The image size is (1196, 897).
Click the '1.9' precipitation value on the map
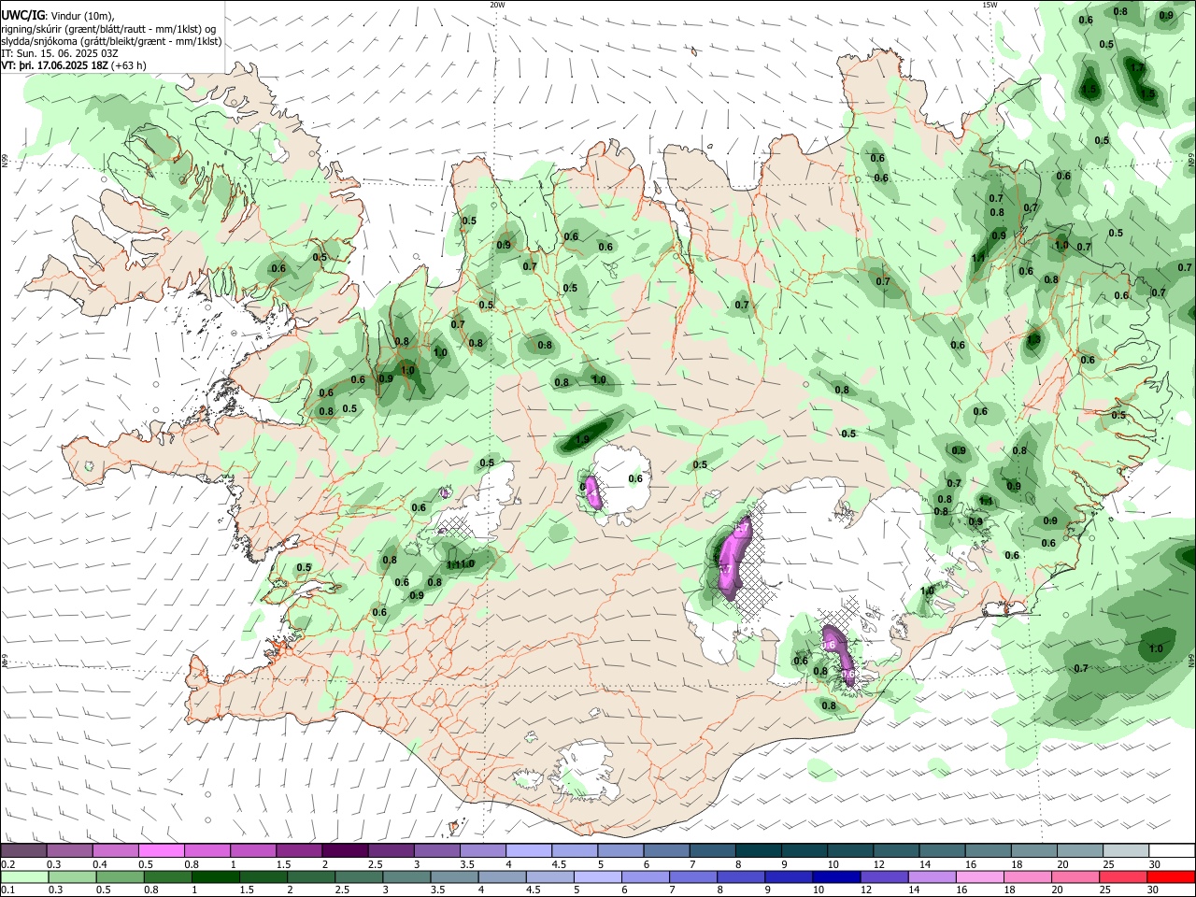click(x=582, y=439)
